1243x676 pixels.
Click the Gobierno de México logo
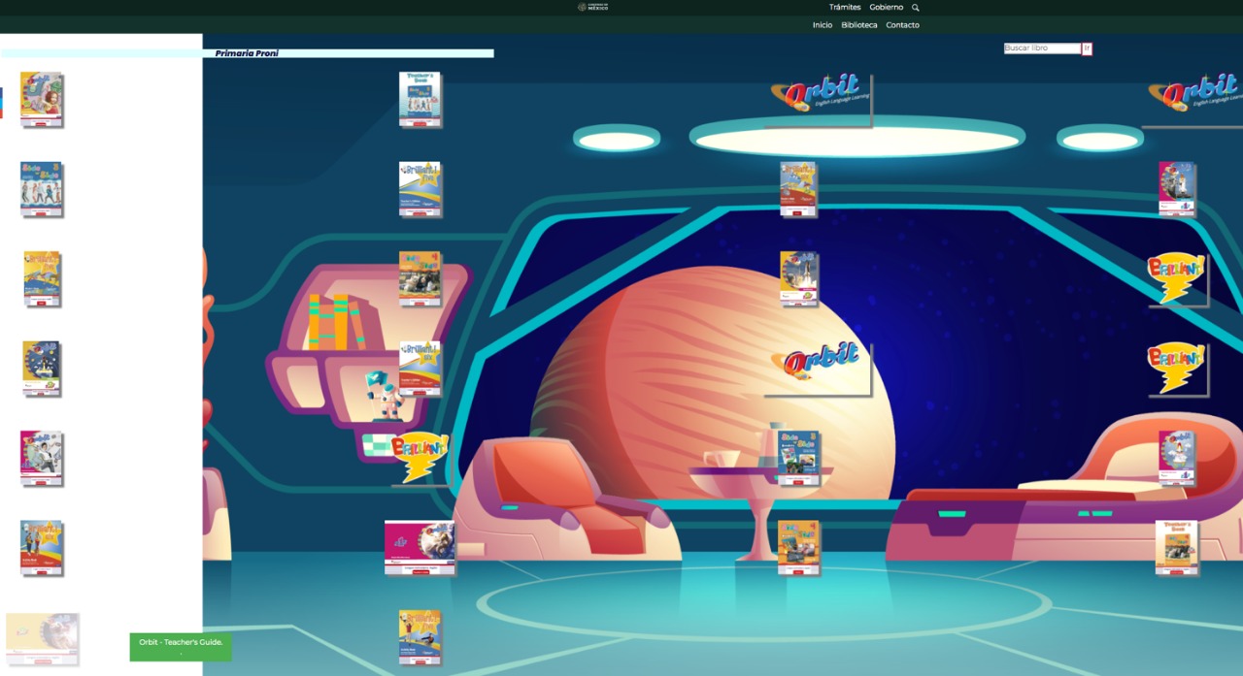(x=593, y=7)
